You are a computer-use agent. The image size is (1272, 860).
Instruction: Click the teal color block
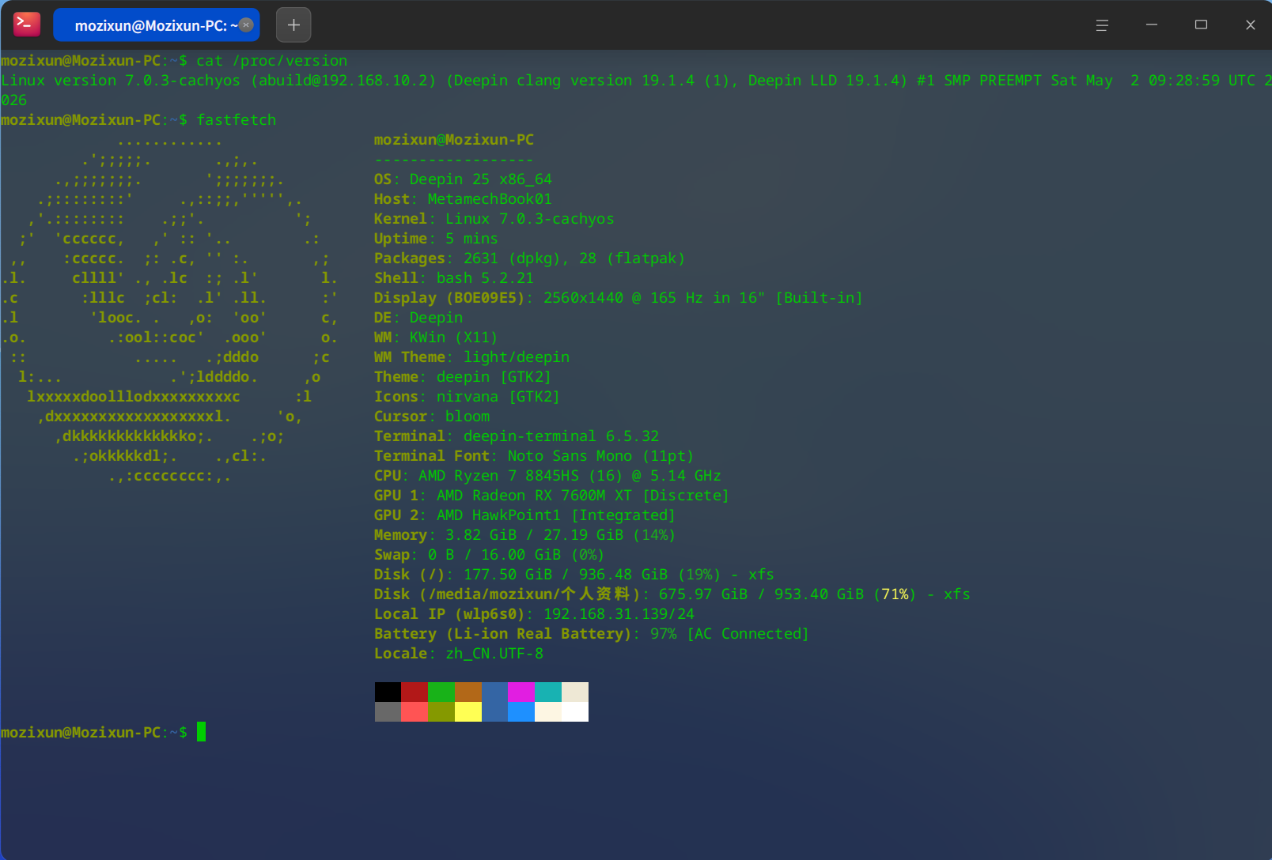point(548,692)
